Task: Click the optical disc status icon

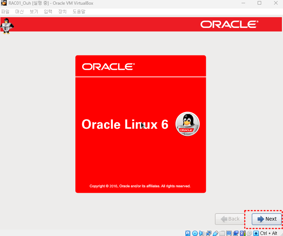Action: [195, 233]
